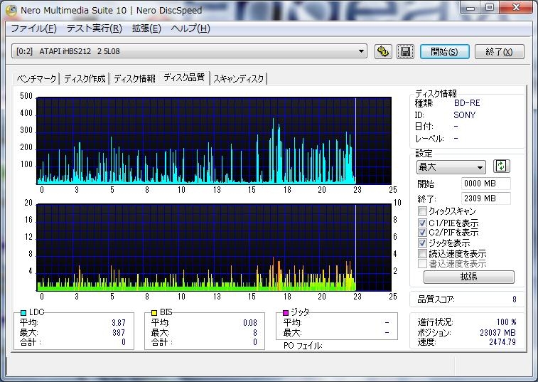Toggle ジッタを表示 checkbox
This screenshot has width=538, height=382.
coord(422,243)
